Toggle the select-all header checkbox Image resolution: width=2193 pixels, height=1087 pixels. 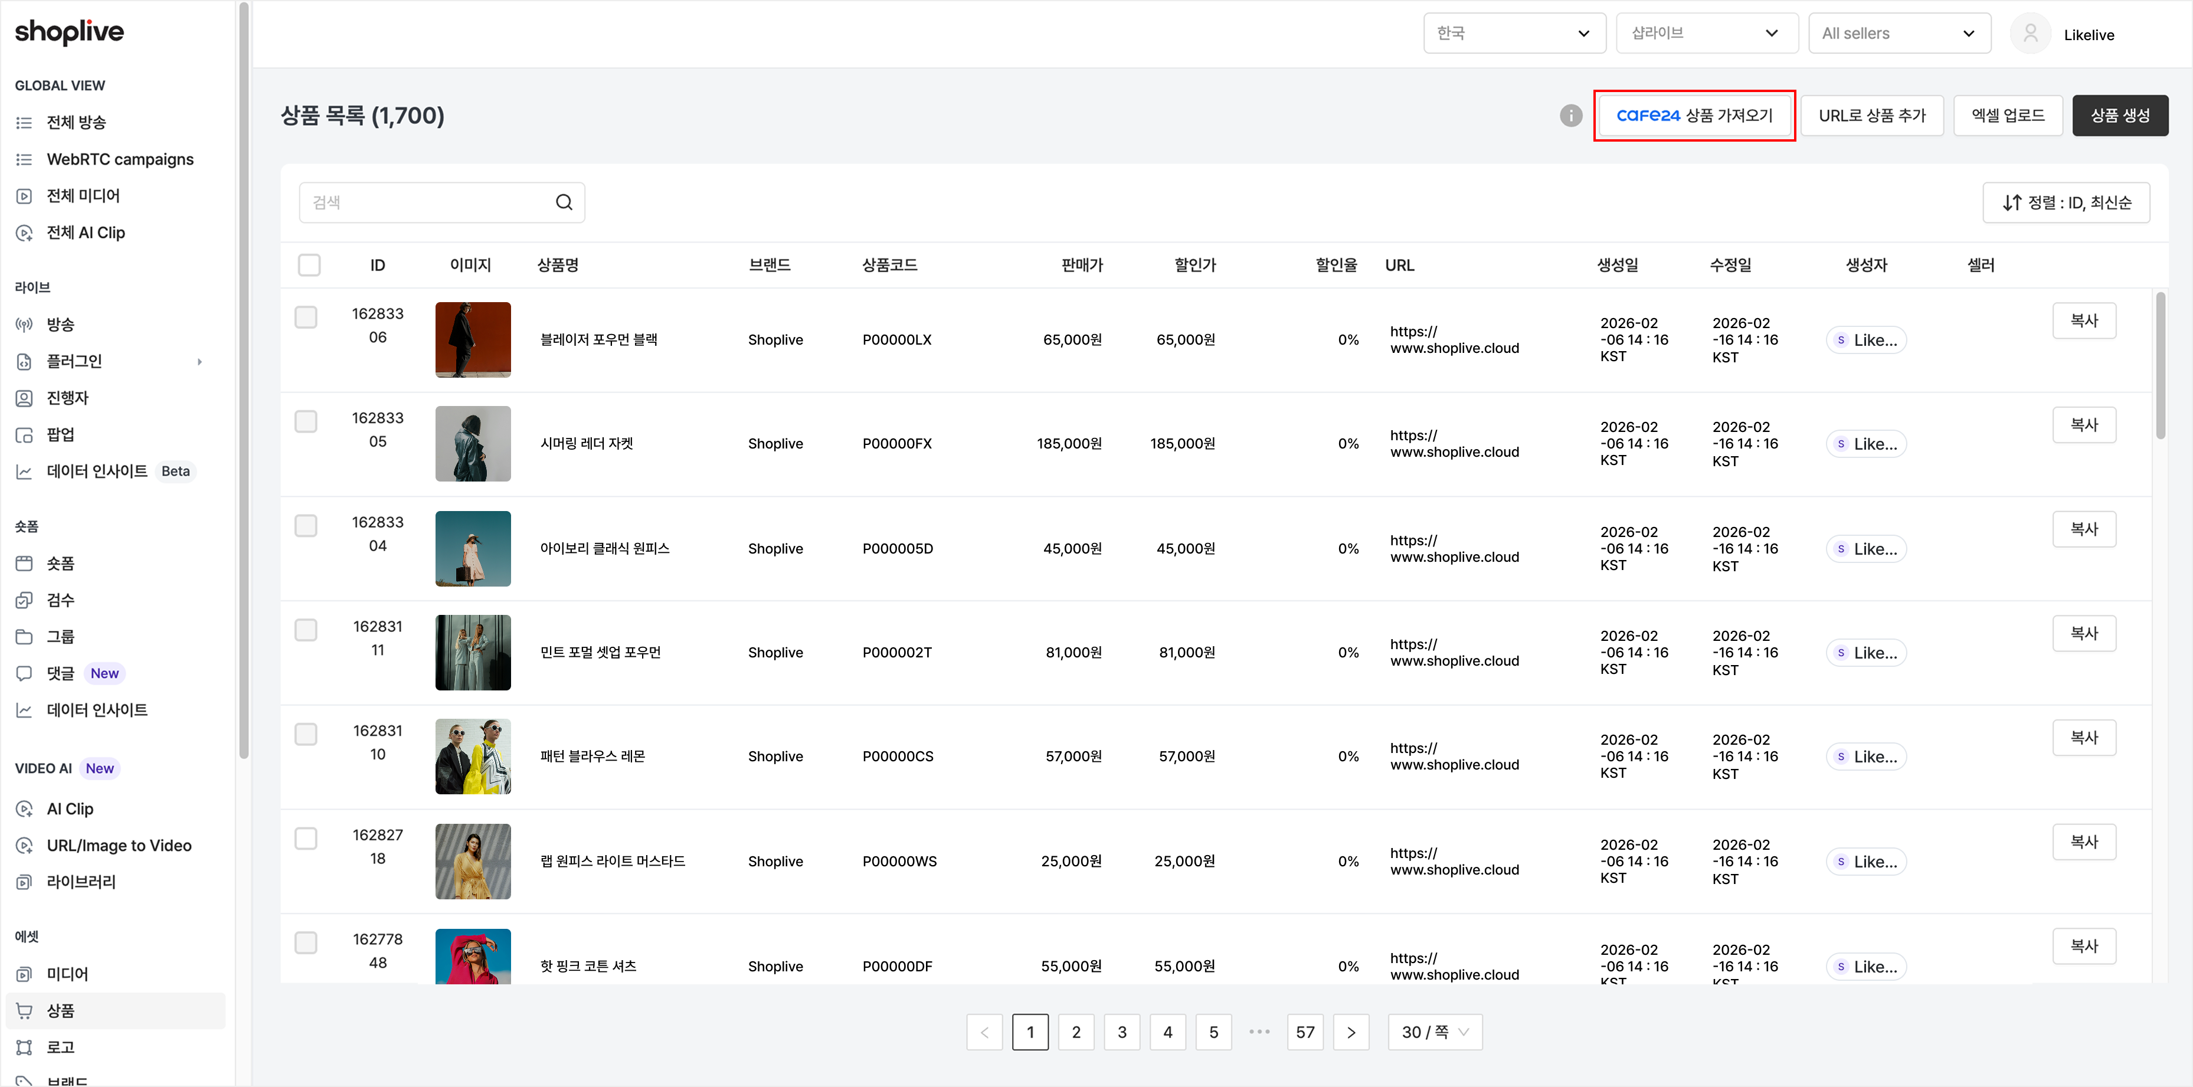309,265
